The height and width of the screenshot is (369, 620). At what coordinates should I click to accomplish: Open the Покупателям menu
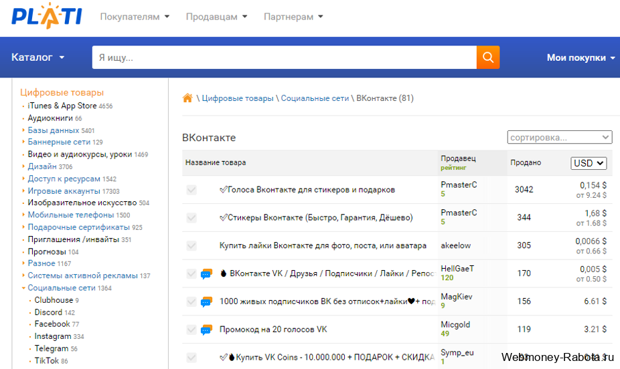[135, 17]
